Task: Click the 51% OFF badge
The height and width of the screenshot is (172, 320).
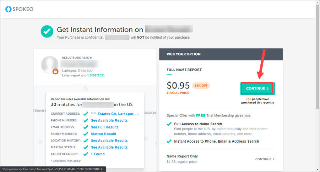Action: tap(201, 86)
